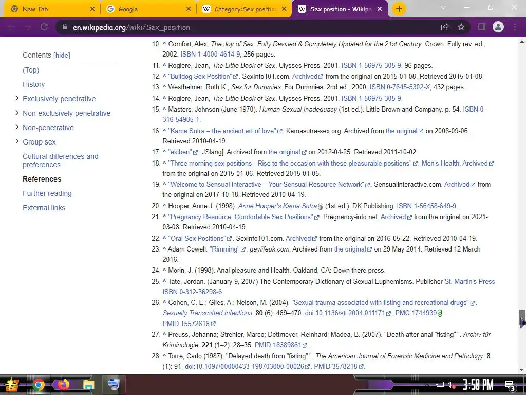This screenshot has height=395, width=526.
Task: Click caret back-link of reference 15
Action: 164,109
